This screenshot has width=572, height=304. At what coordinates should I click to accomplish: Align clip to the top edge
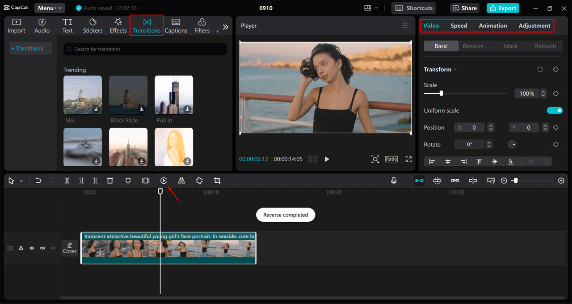pos(479,161)
